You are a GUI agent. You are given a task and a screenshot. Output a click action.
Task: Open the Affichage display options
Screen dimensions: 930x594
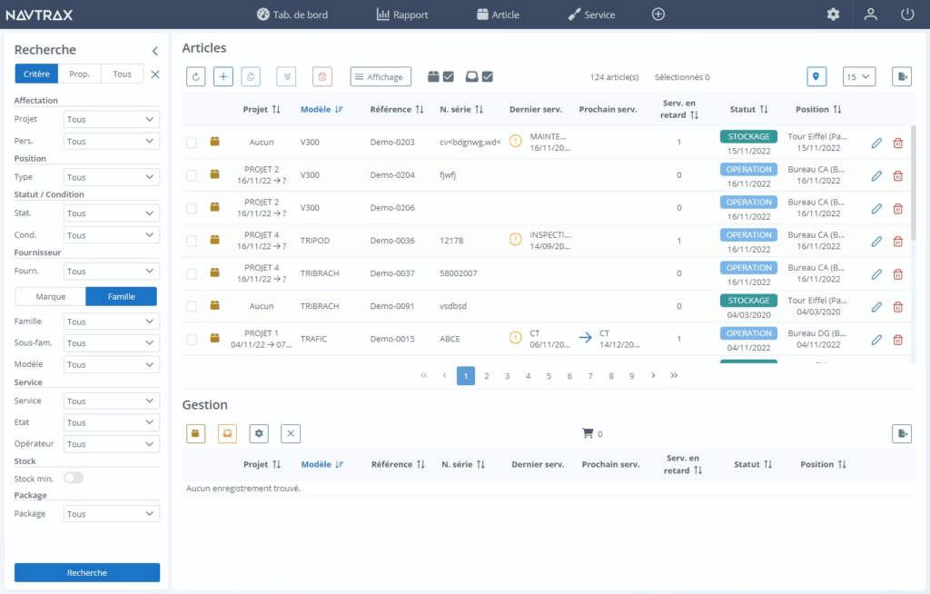click(380, 76)
